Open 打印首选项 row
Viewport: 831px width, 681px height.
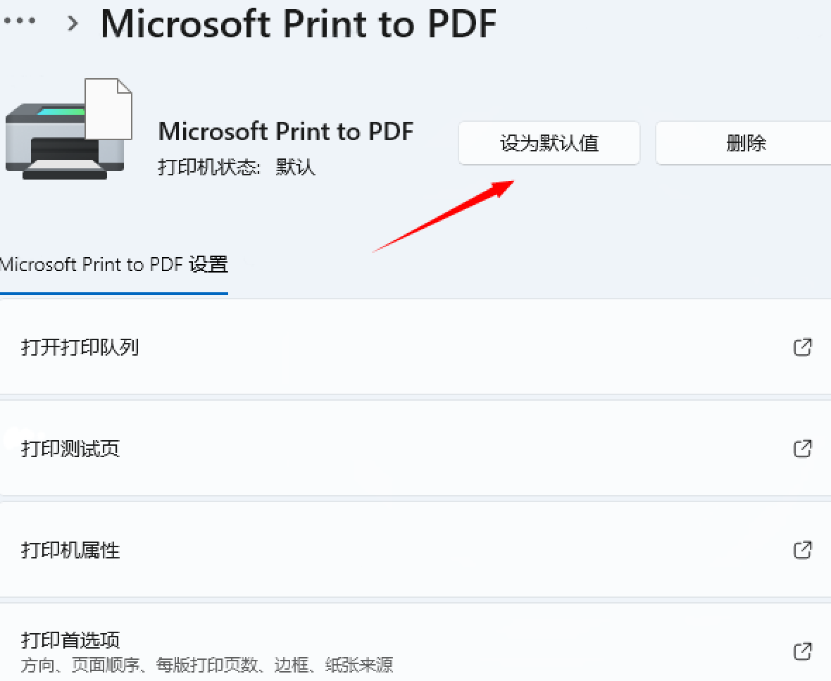point(416,642)
